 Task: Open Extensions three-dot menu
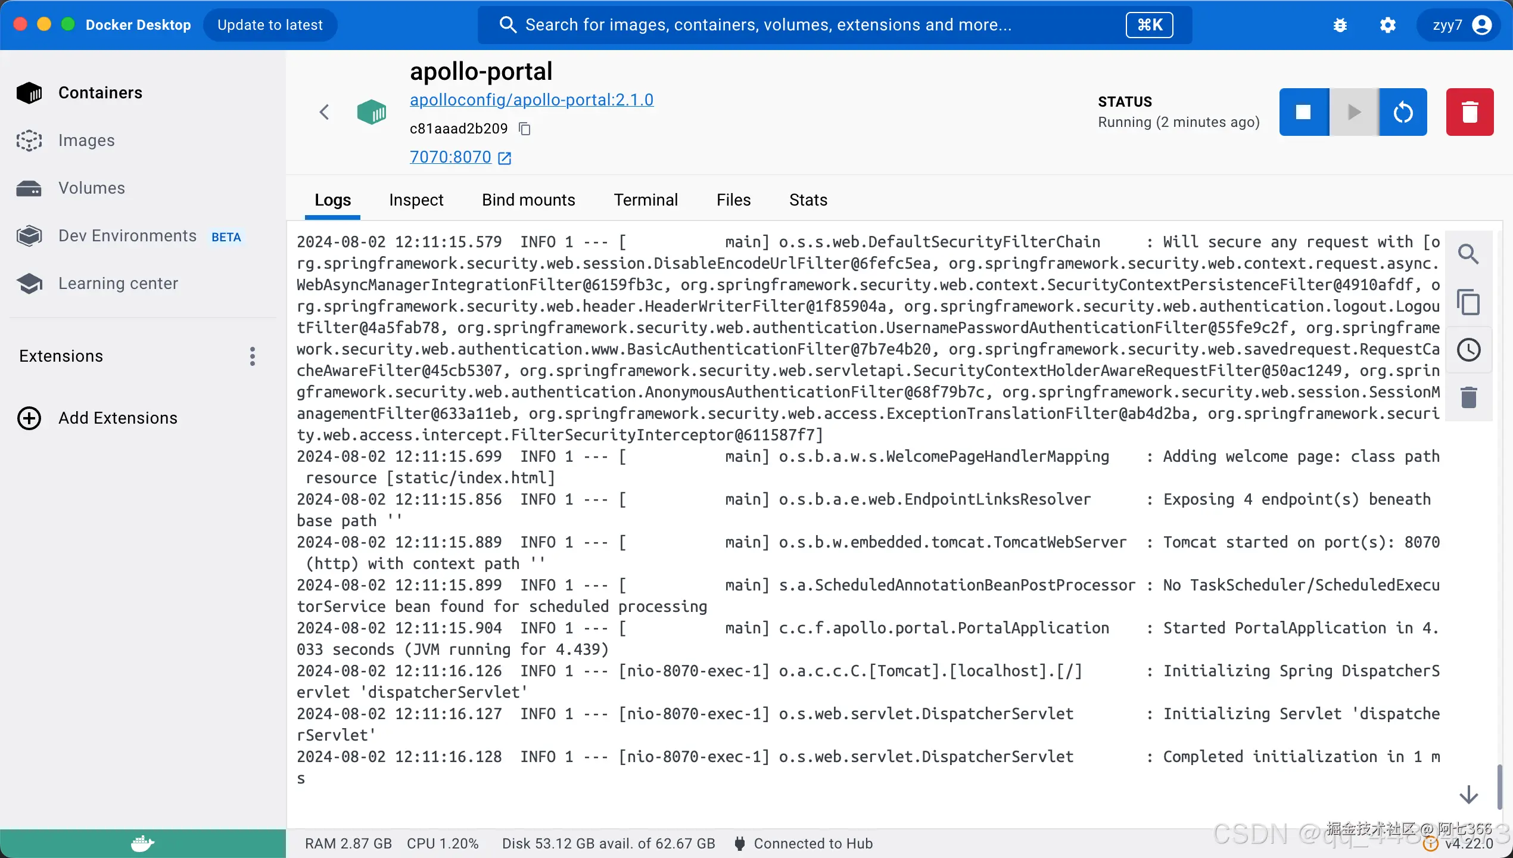253,356
